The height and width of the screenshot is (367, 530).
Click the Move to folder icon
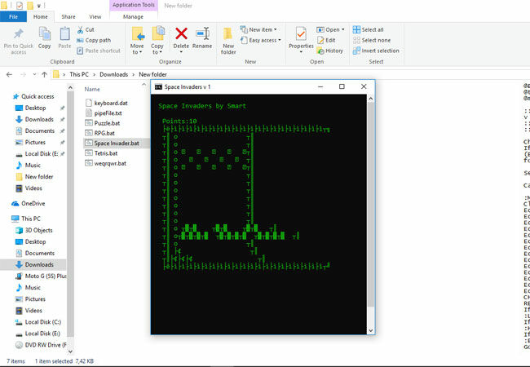tap(137, 34)
